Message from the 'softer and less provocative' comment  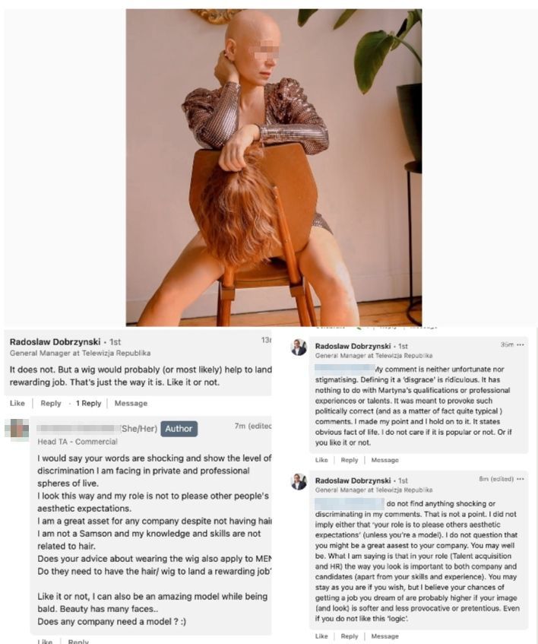[385, 636]
